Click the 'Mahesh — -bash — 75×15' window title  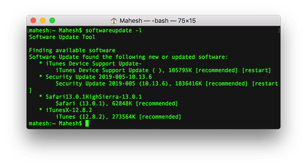(158, 21)
